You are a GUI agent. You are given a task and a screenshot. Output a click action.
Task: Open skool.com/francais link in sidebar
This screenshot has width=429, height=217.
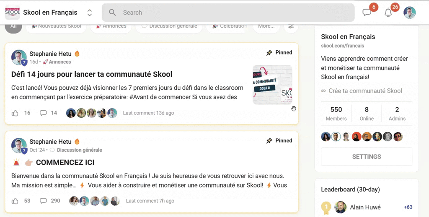point(343,46)
